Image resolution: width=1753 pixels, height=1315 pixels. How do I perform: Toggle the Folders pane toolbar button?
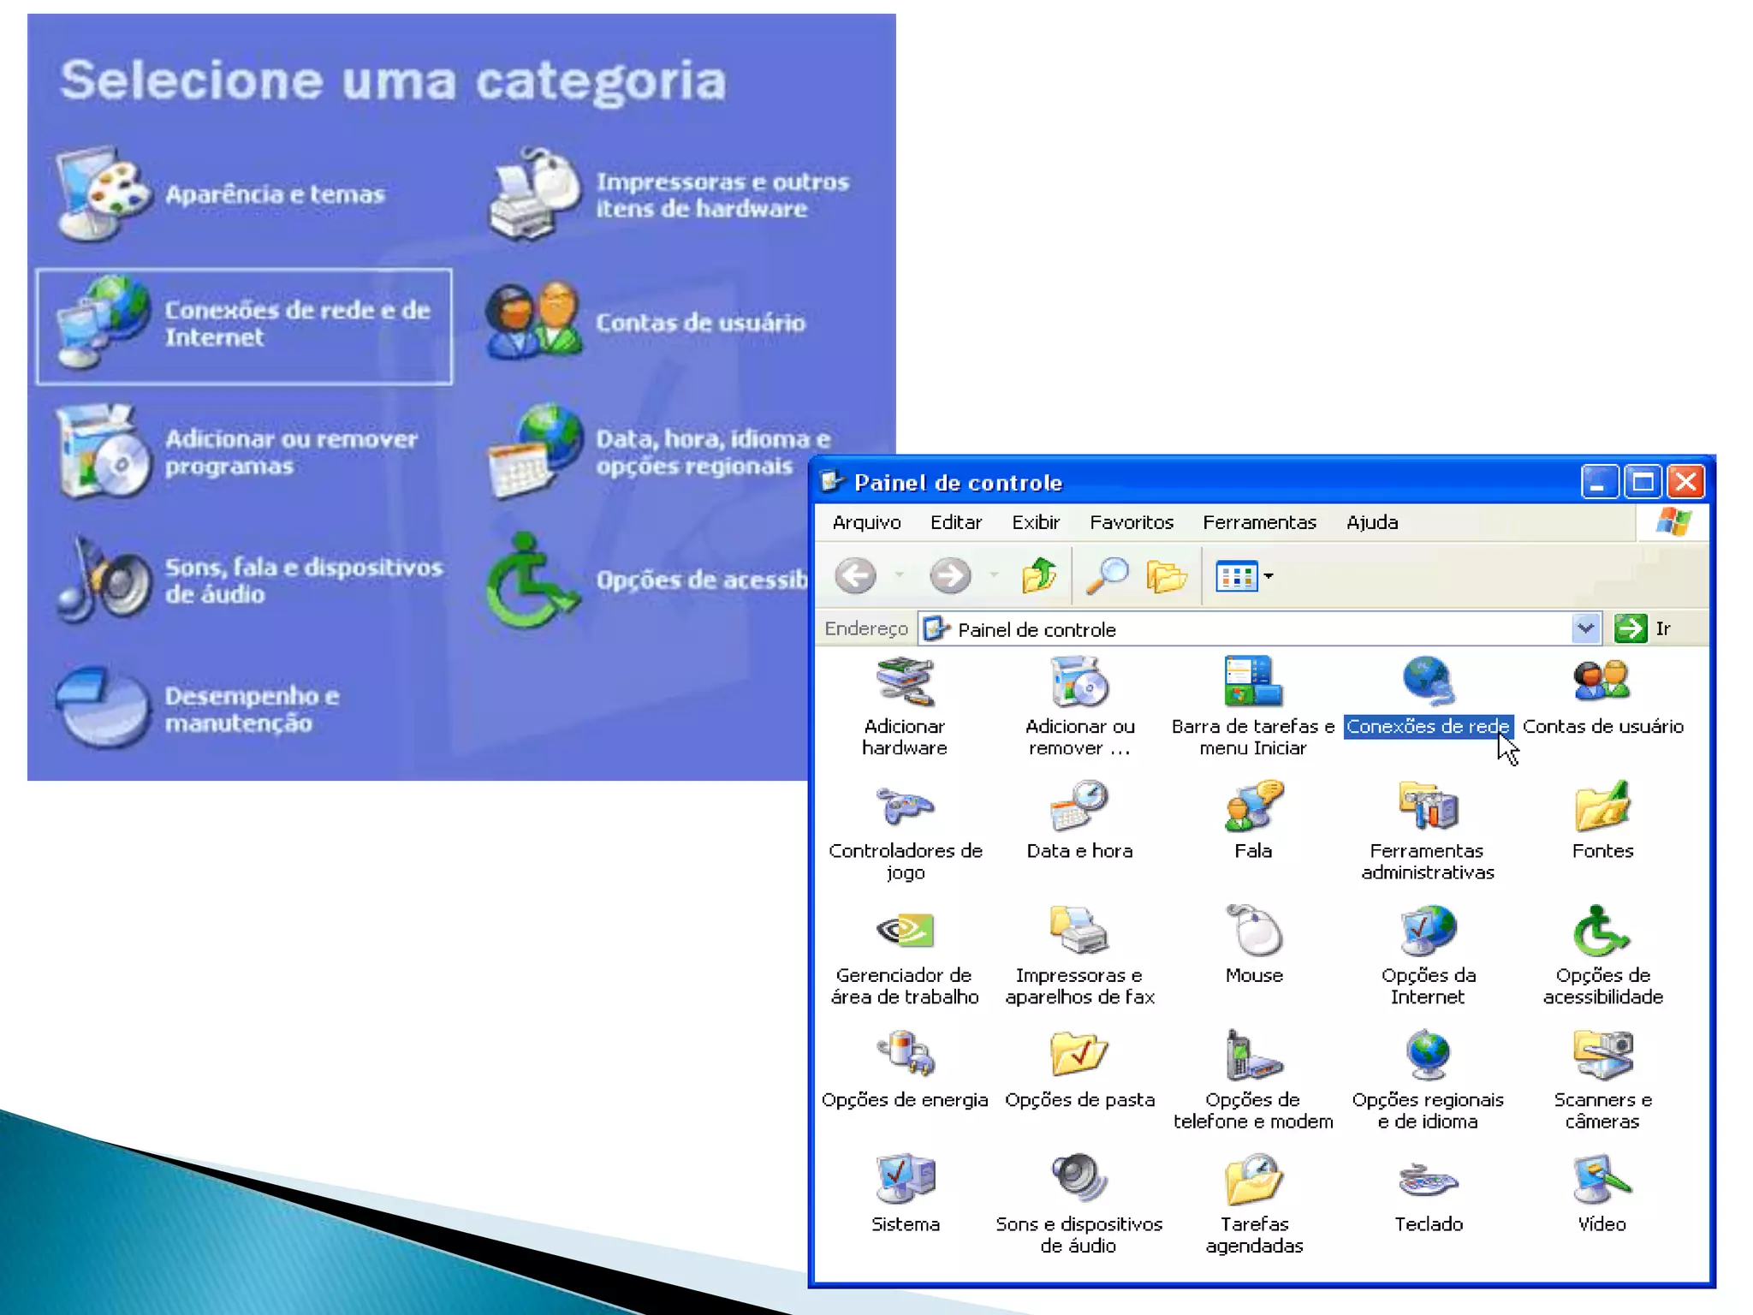(x=1166, y=576)
